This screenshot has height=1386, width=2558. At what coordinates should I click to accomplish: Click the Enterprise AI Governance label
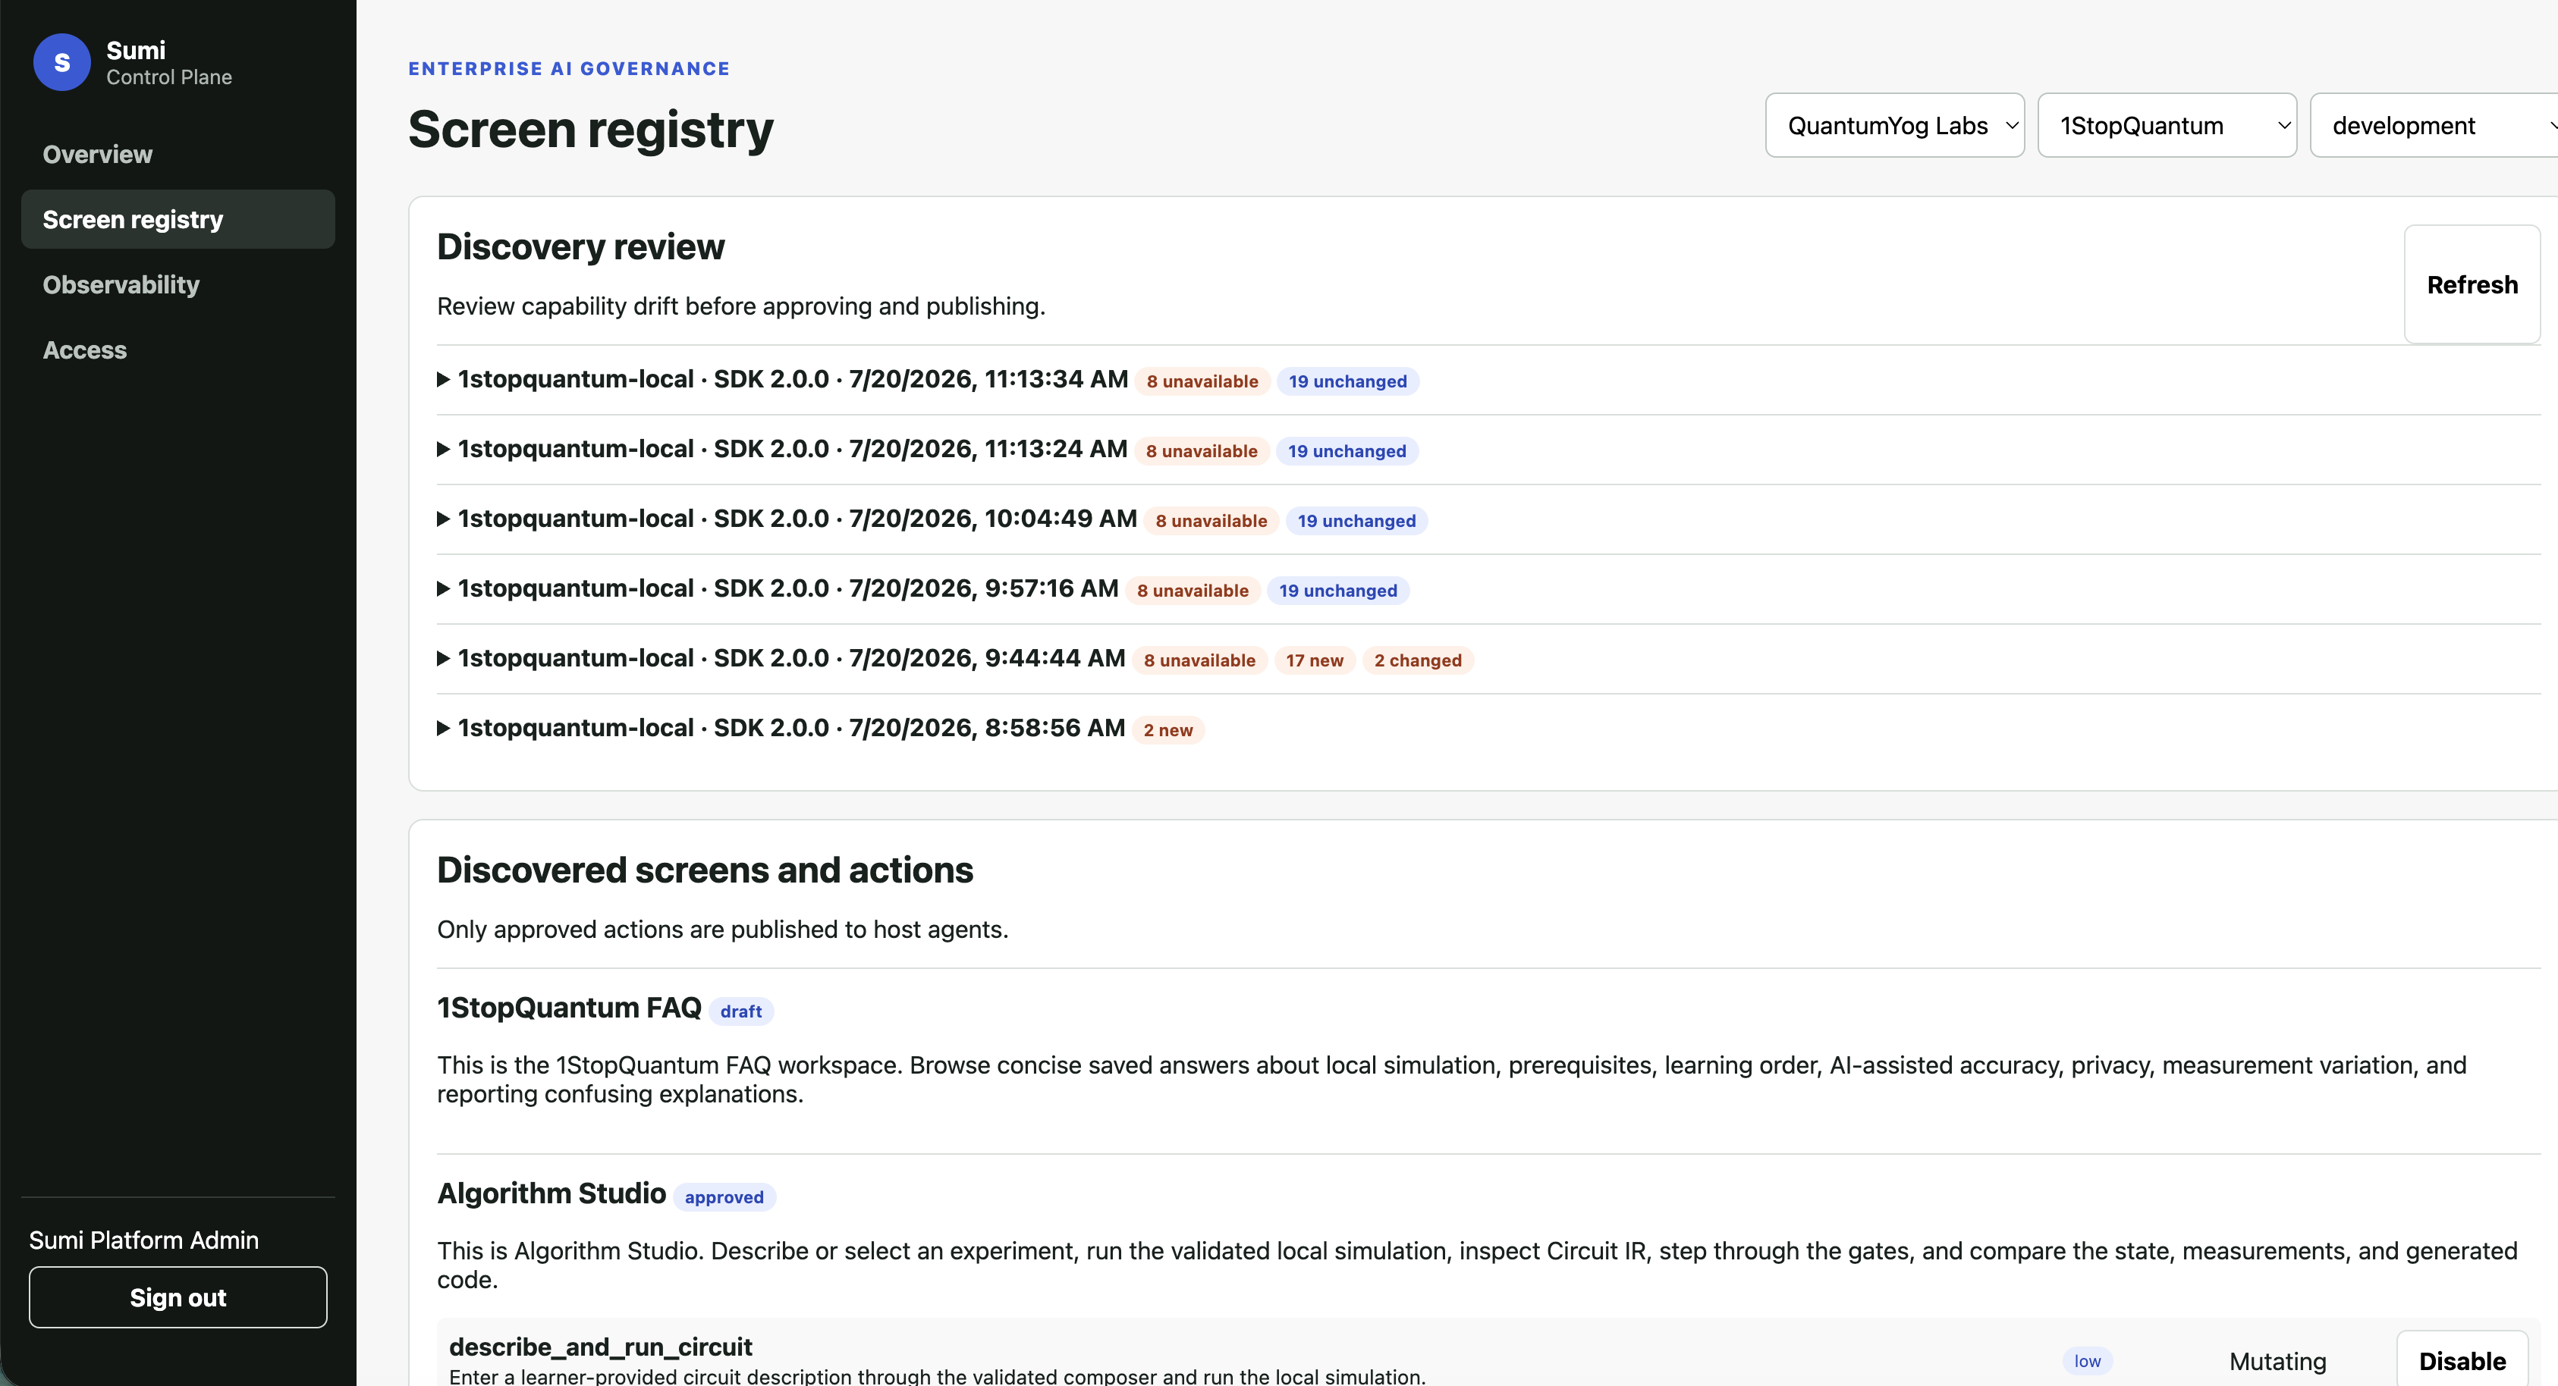coord(569,68)
